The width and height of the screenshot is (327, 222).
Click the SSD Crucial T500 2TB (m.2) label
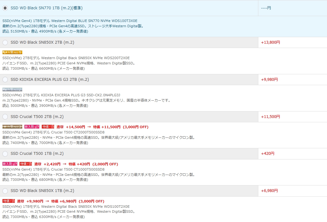[37, 117]
